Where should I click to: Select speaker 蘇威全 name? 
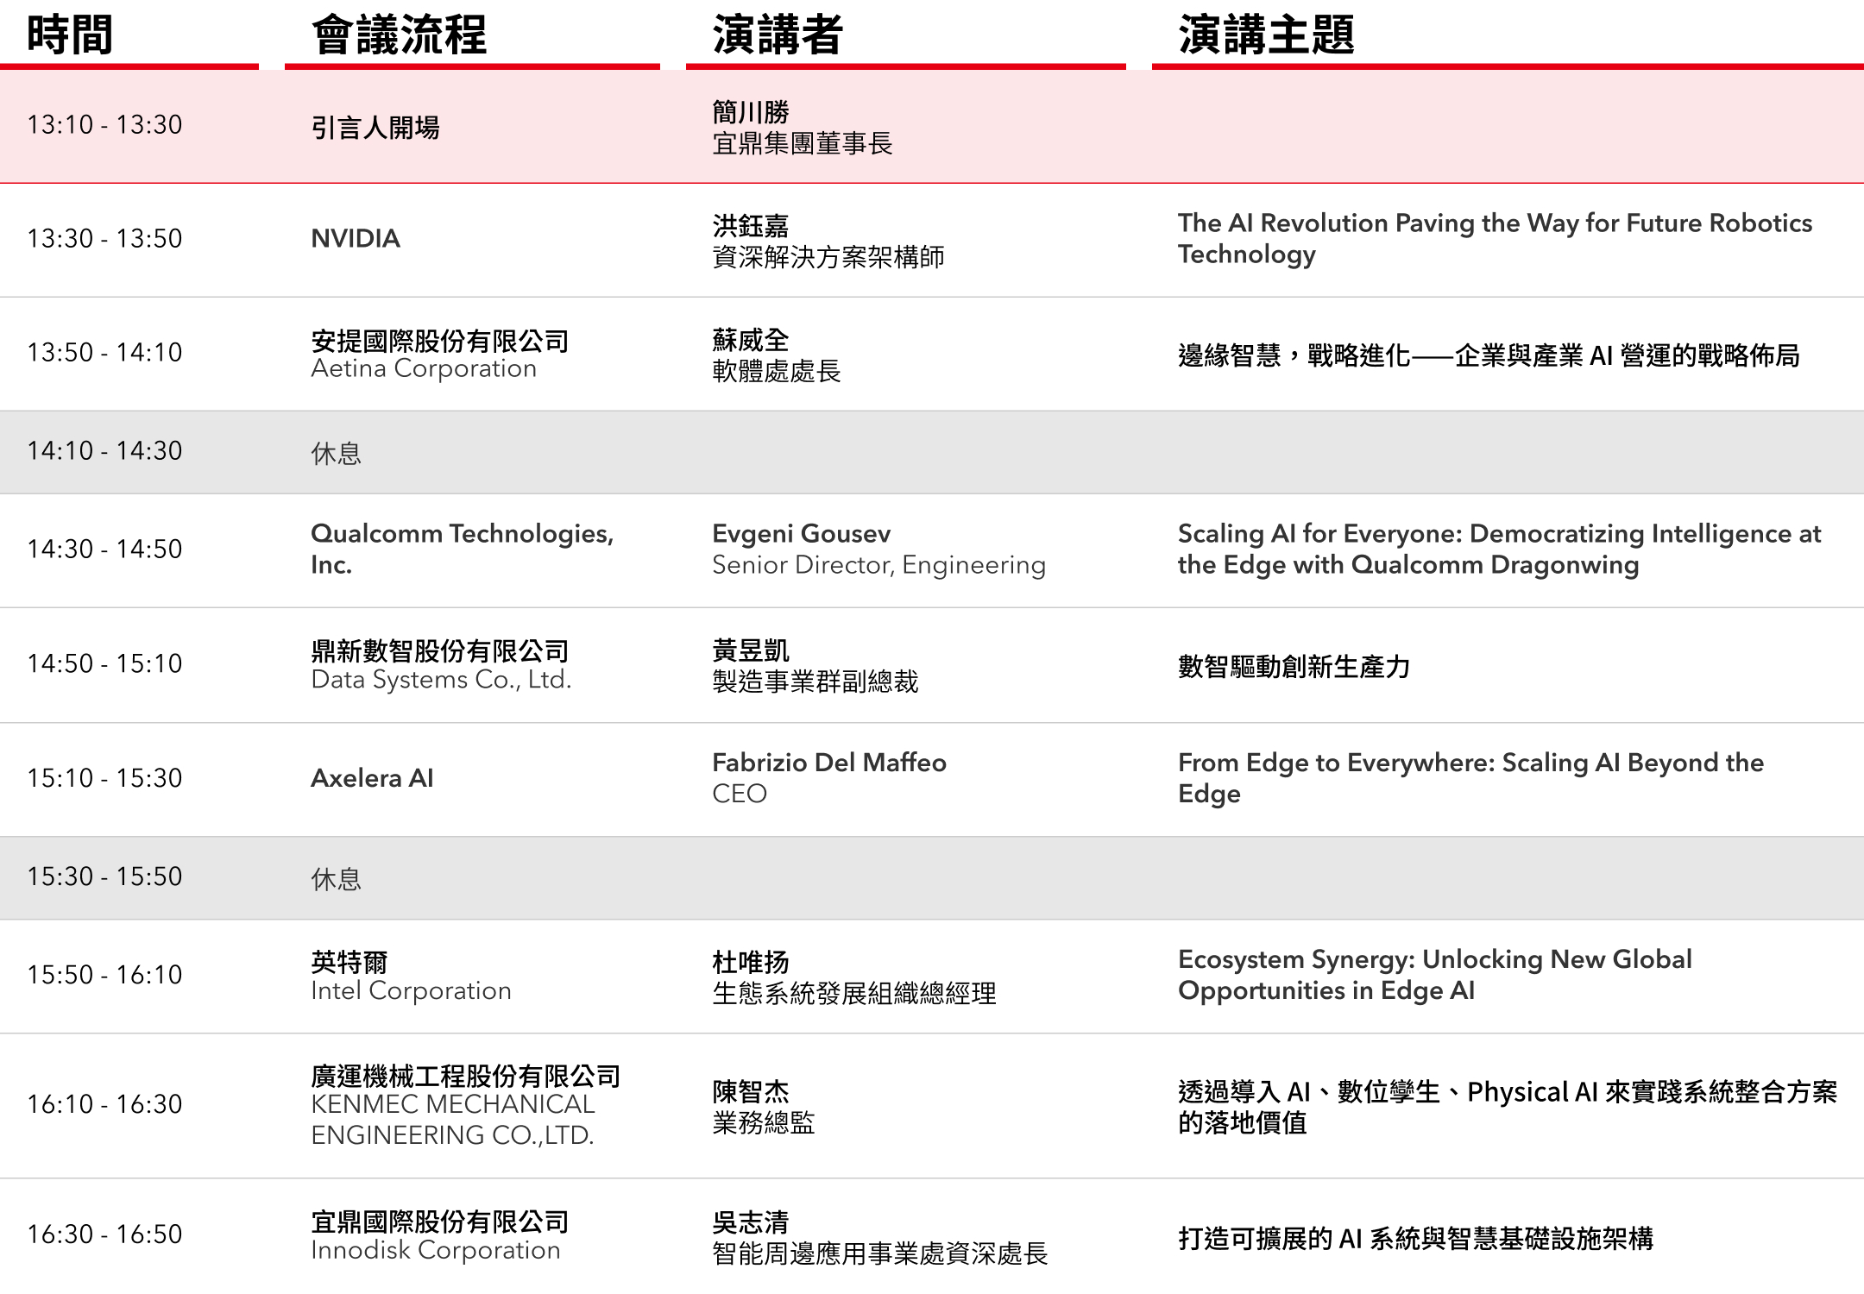coord(750,340)
